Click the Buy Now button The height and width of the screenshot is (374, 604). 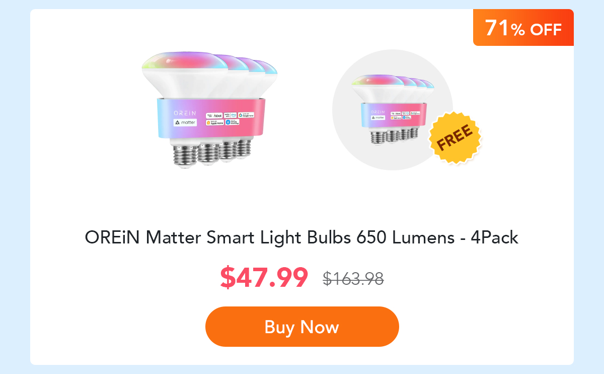coord(302,327)
